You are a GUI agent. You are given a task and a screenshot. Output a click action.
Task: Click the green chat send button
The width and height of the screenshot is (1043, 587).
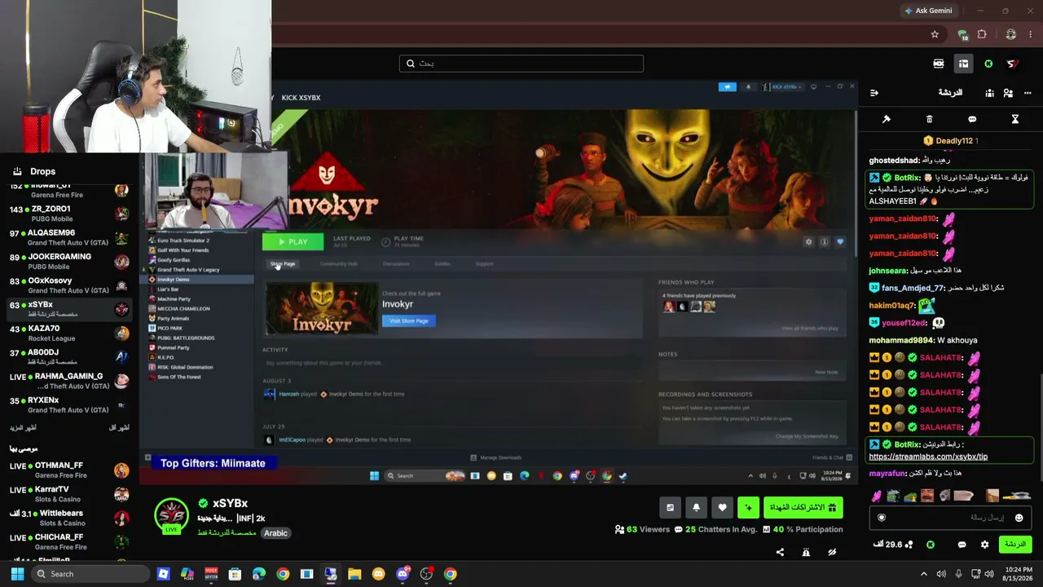click(x=1015, y=544)
